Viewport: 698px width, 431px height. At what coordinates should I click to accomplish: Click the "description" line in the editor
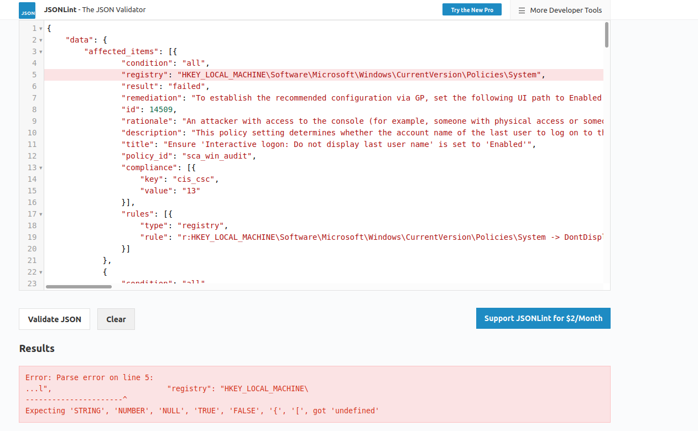tap(362, 133)
